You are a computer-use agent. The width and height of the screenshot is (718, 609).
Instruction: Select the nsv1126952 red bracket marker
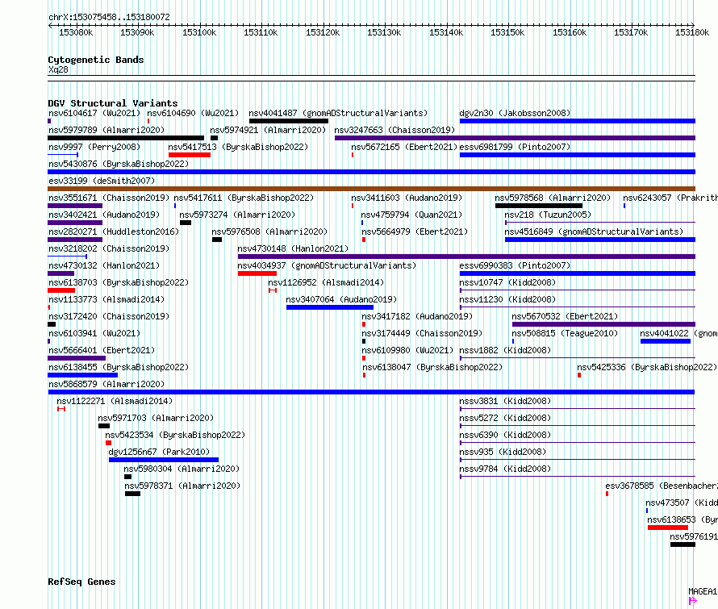click(273, 290)
